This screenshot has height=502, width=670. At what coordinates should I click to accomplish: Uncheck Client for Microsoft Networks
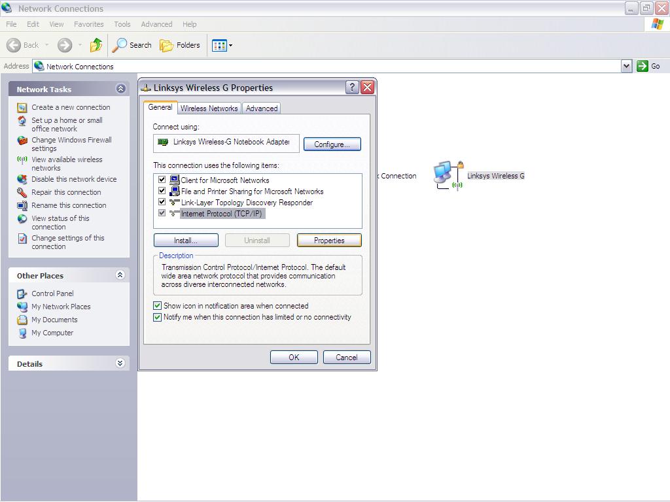point(162,180)
